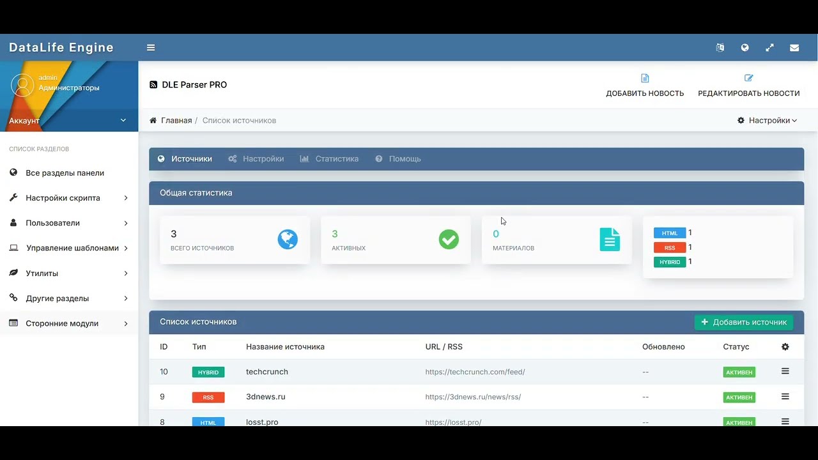
Task: Open the Настройки dropdown at top right
Action: (767, 120)
